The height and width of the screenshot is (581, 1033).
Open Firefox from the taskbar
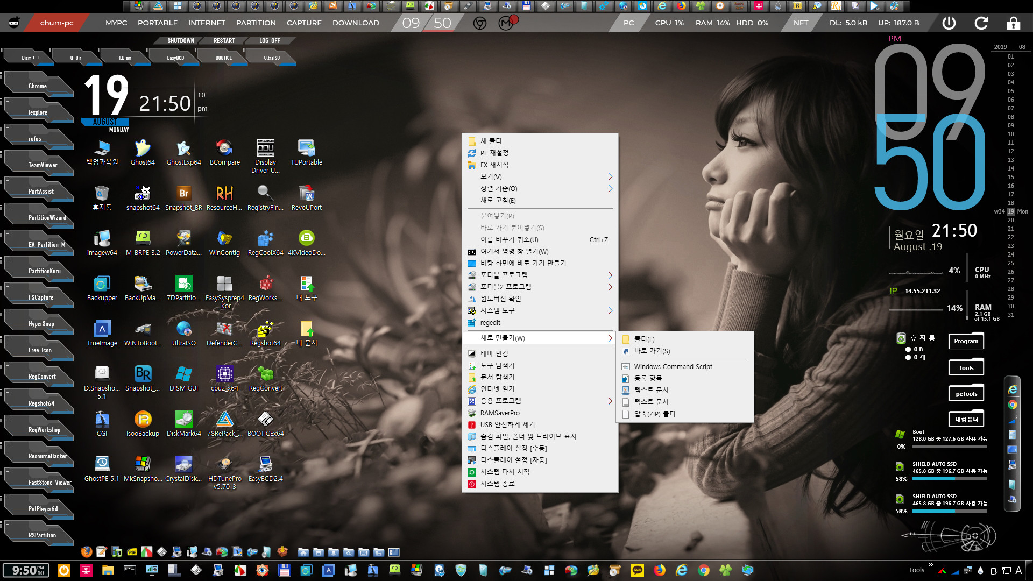point(659,570)
